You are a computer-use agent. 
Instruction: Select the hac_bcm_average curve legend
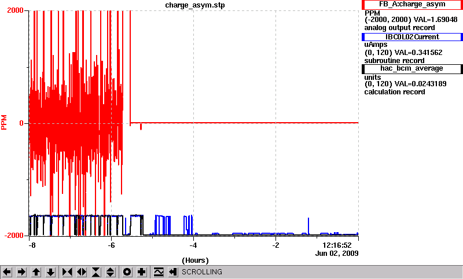[x=412, y=68]
